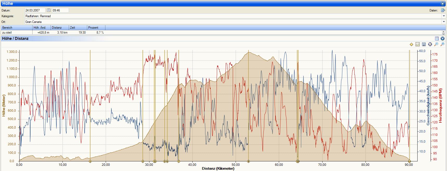Click the fit-chart-to-window icon
The width and height of the screenshot is (447, 171).
[430, 45]
